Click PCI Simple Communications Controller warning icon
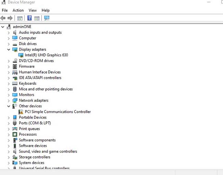Image resolution: width=223 pixels, height=175 pixels. tap(21, 112)
